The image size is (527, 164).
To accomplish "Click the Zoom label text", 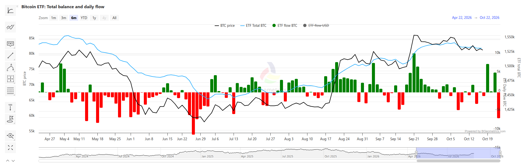I will coord(43,18).
